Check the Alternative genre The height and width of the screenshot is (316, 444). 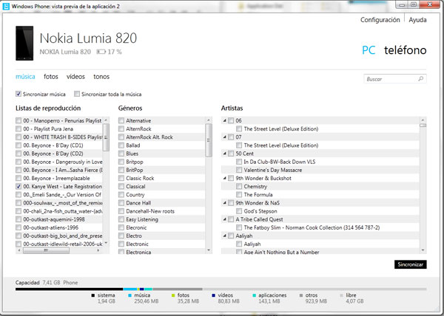(x=121, y=120)
